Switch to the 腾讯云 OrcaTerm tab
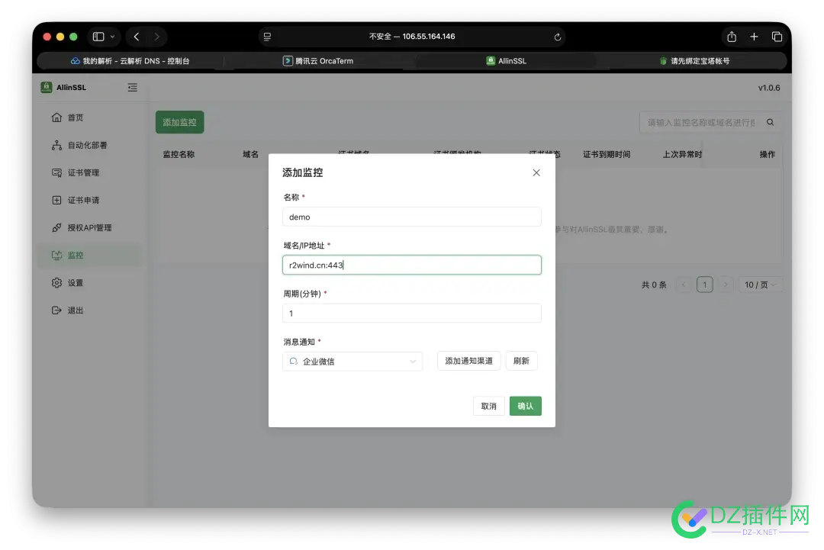 click(x=318, y=61)
